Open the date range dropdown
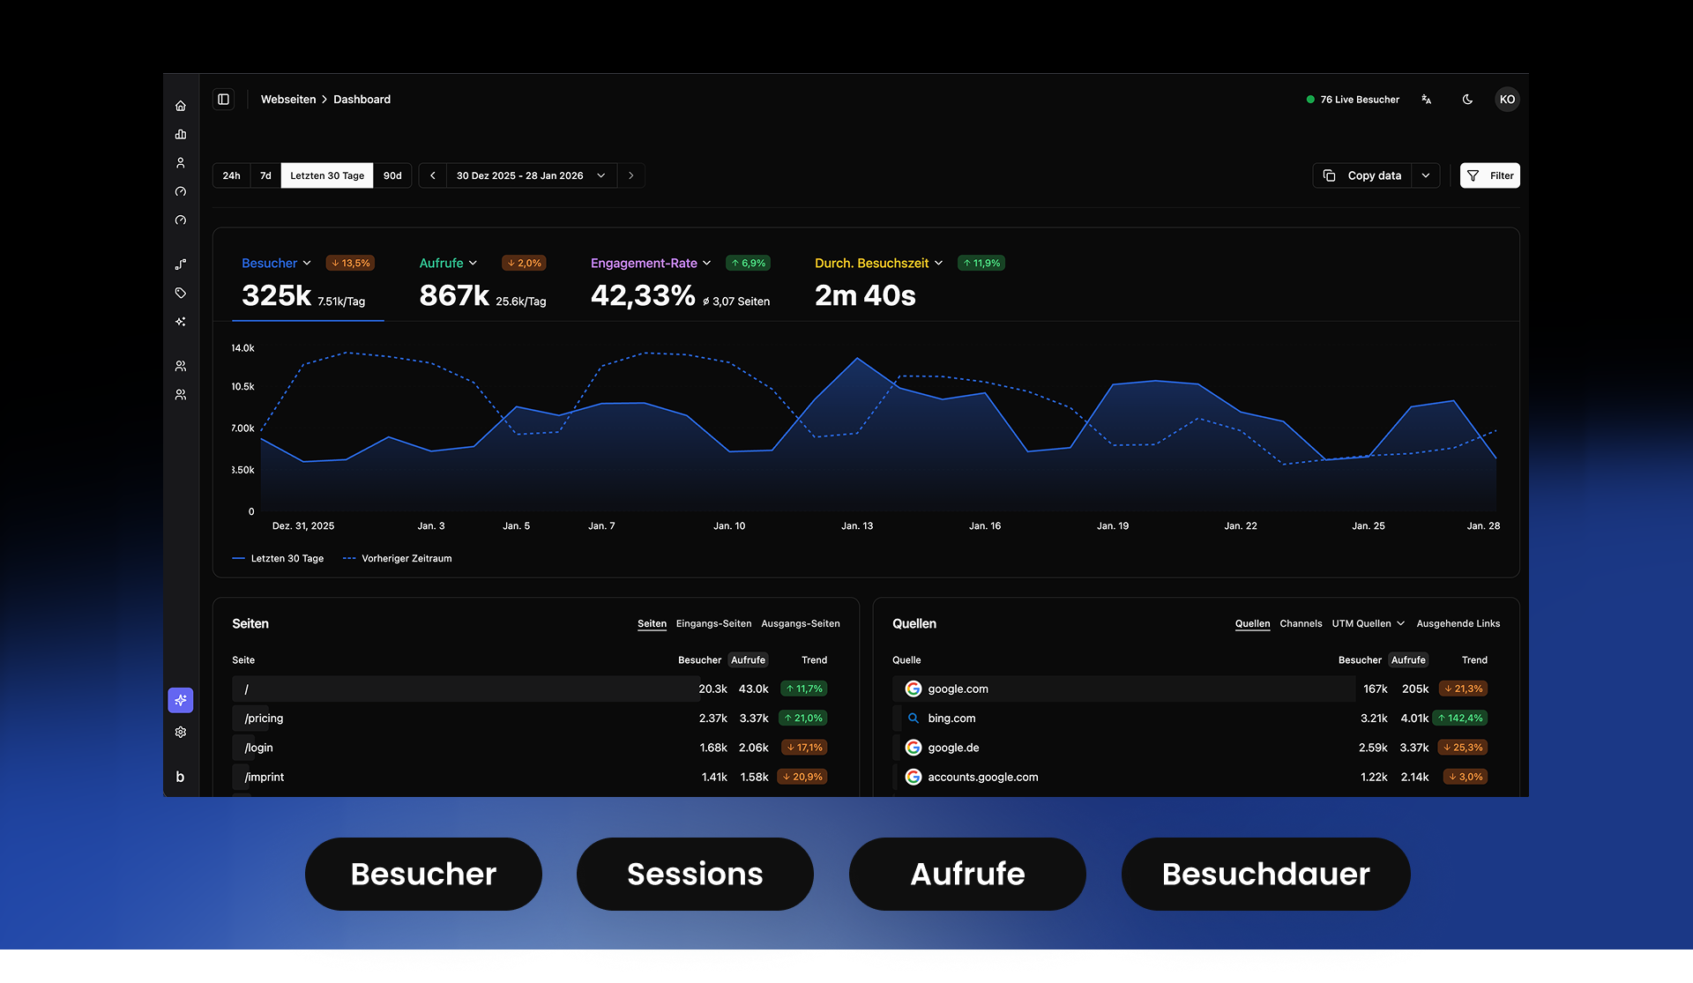The image size is (1693, 983). (531, 175)
